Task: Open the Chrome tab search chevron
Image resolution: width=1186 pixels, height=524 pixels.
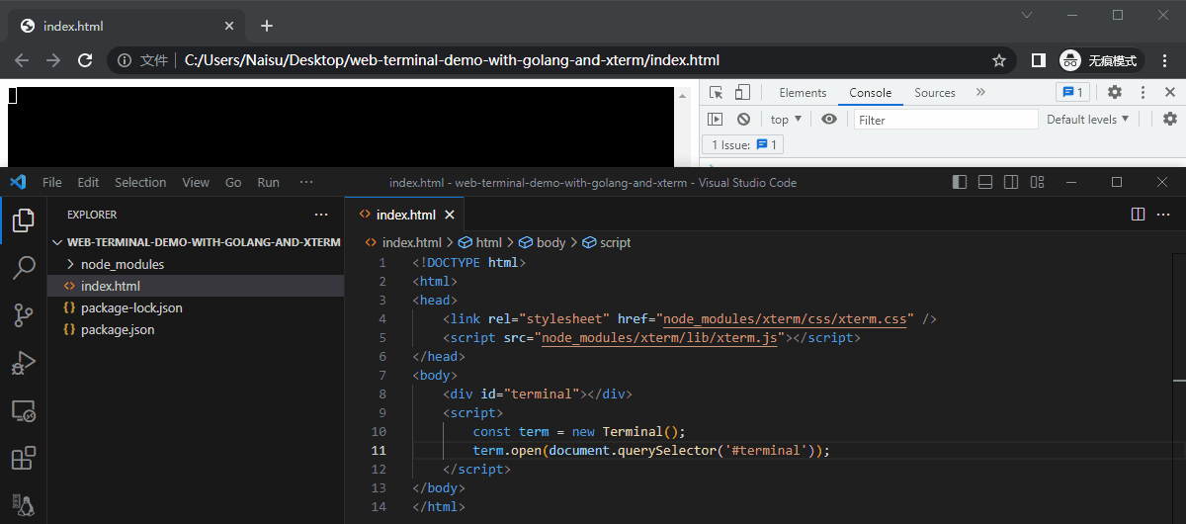Action: (x=1028, y=15)
